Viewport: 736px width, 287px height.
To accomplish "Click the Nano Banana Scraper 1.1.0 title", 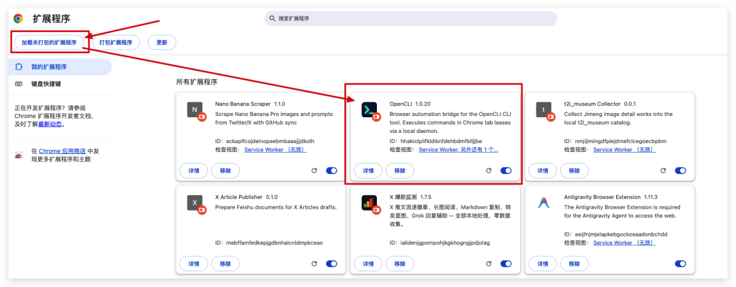I will pos(250,104).
